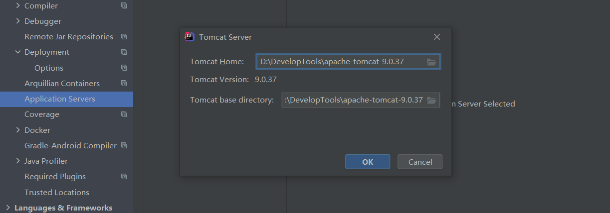The height and width of the screenshot is (213, 610).
Task: Click the Tomcat Home path field
Action: 340,62
